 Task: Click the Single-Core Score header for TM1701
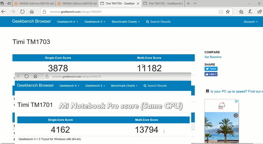(60, 120)
